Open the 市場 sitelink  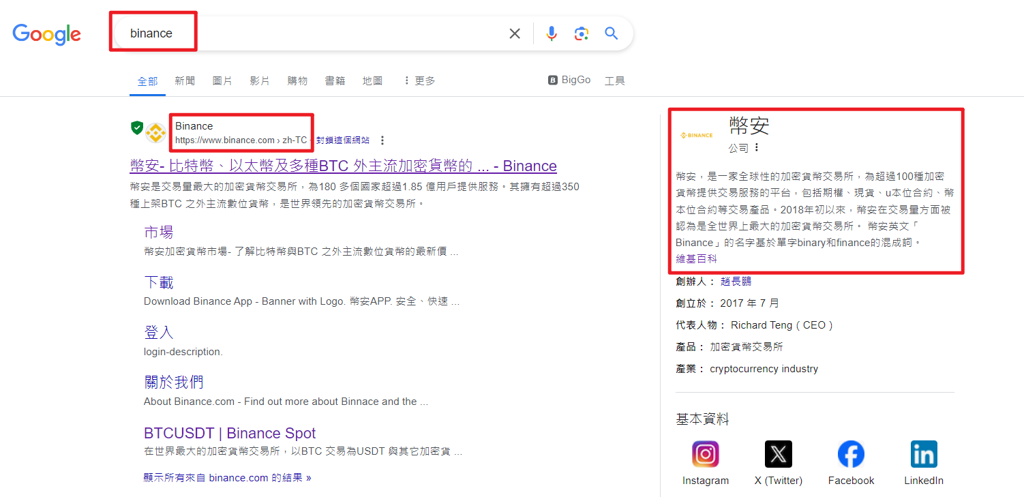pos(158,232)
